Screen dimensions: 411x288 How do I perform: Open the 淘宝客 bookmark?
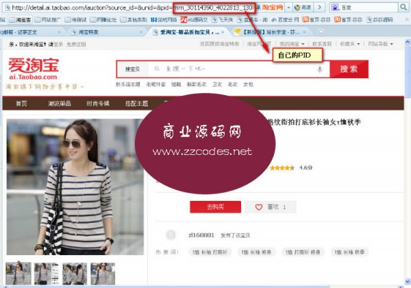coord(20,20)
